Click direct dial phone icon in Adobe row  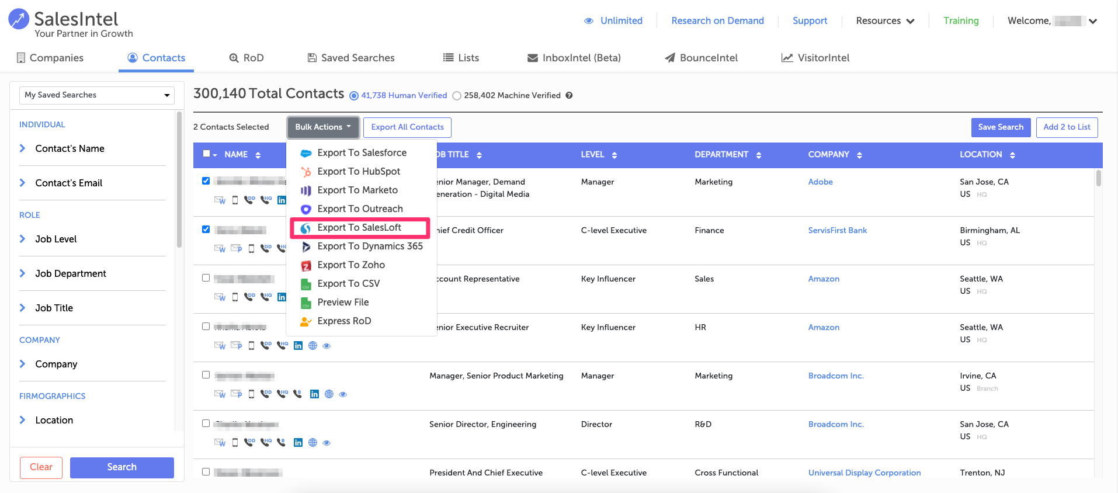coord(249,200)
